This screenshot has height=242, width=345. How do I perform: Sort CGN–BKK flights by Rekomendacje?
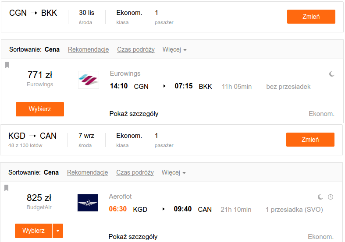[88, 49]
